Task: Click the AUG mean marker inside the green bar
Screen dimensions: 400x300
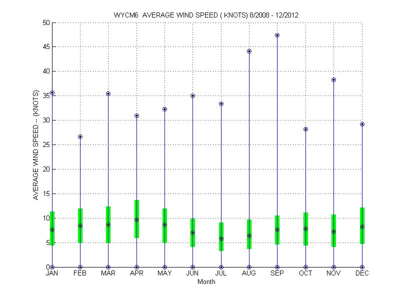Action: [249, 235]
